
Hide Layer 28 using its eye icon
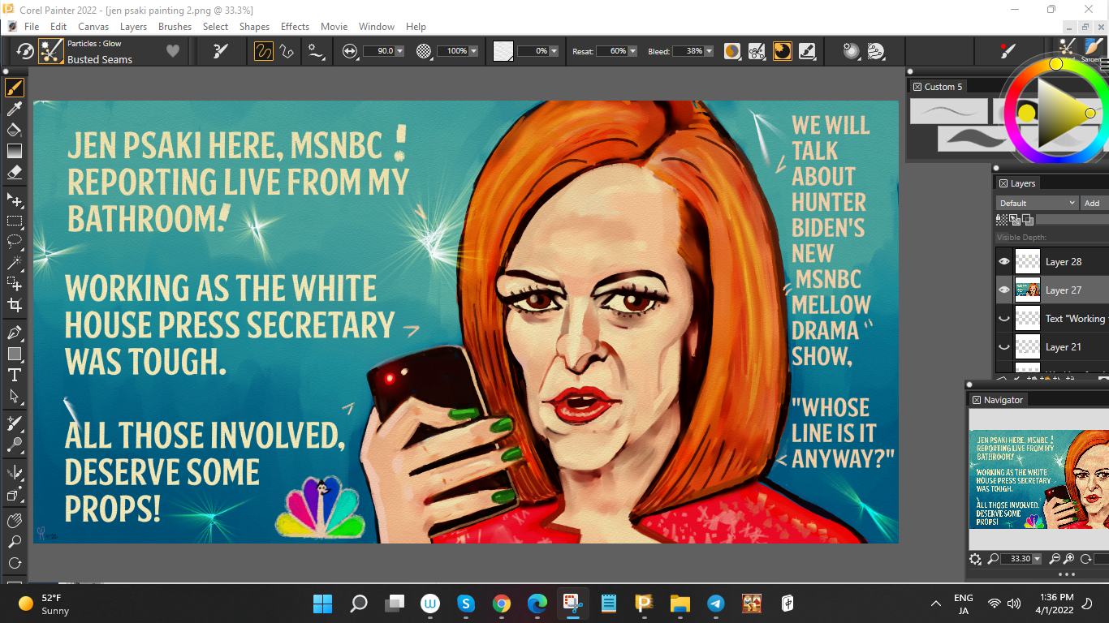(1004, 261)
